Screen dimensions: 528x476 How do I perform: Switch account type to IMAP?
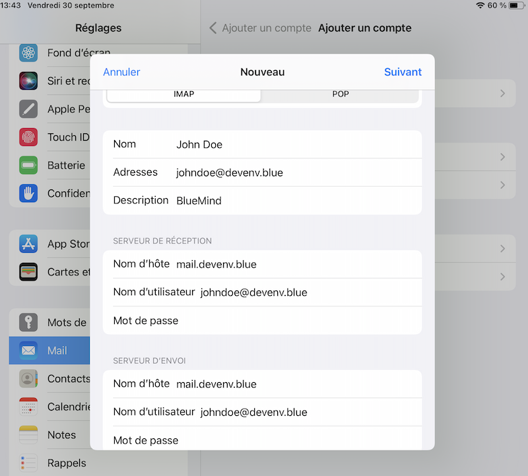pos(183,94)
